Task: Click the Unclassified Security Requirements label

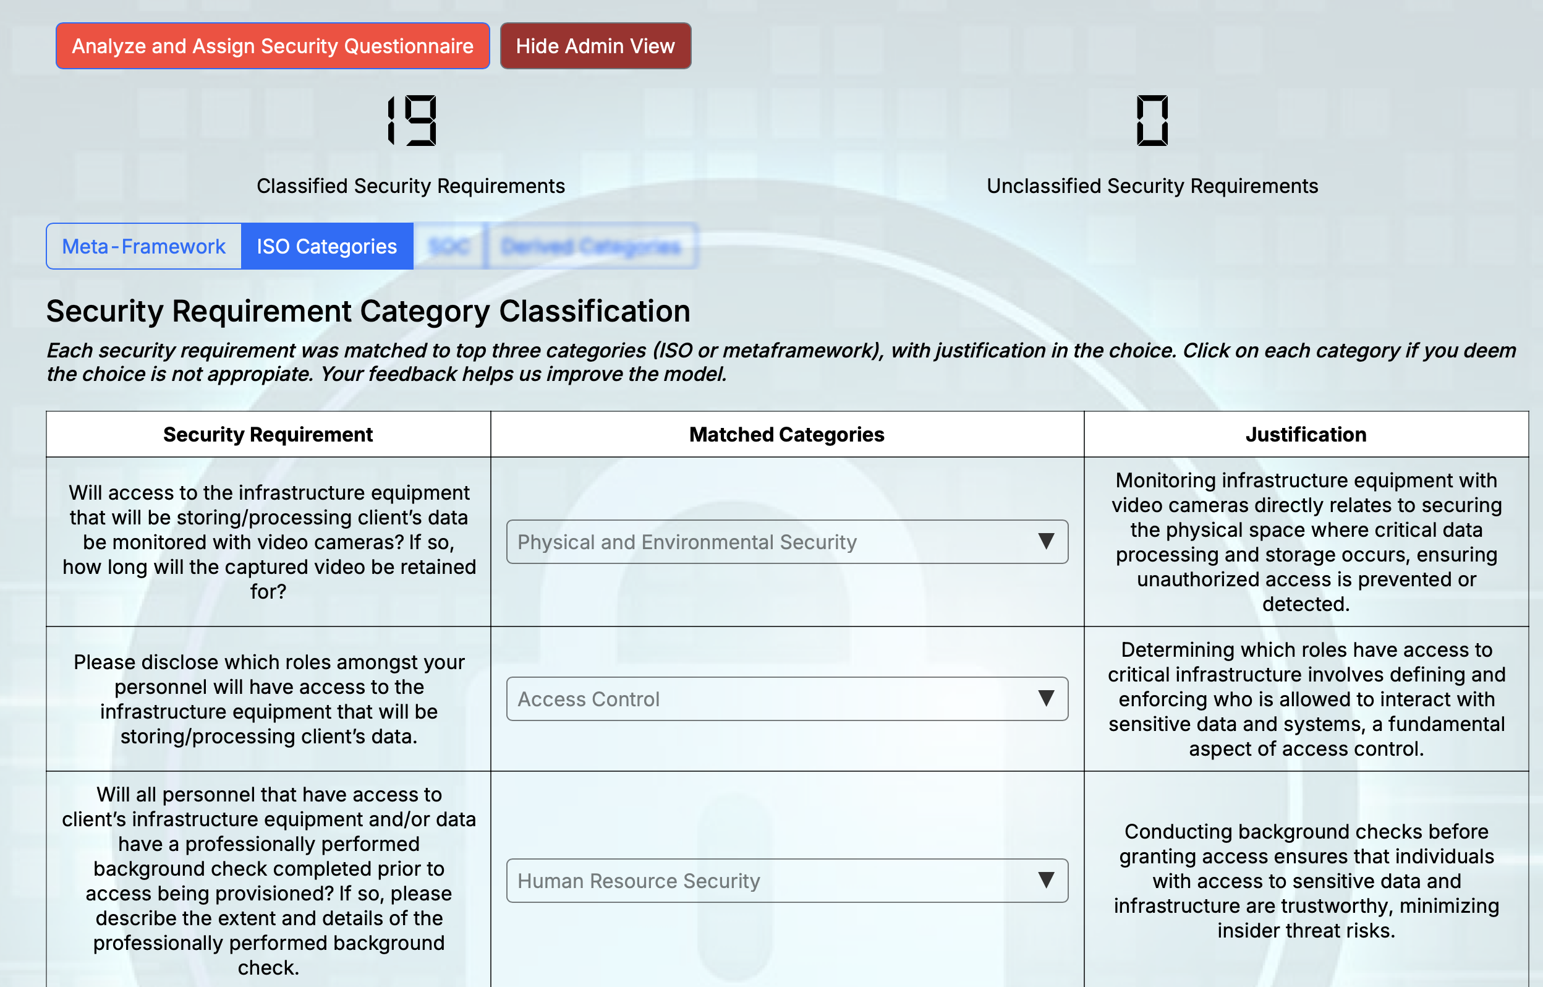Action: [x=1152, y=186]
